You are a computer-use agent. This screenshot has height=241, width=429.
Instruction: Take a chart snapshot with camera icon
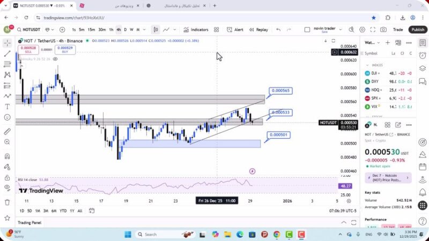coord(383,29)
